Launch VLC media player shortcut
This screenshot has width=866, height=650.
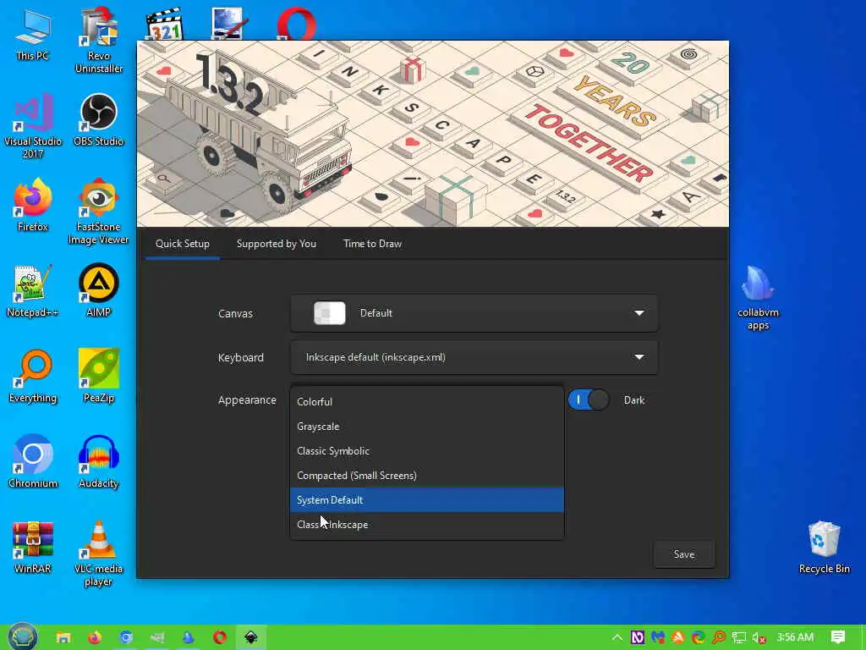[98, 554]
